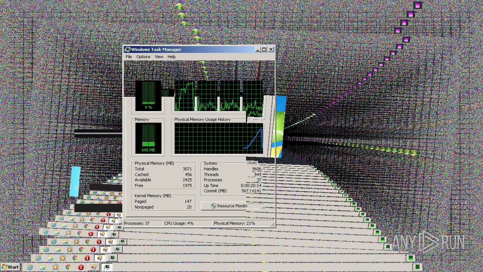
Task: Select the 'Cached' row label
Action: tap(142, 175)
